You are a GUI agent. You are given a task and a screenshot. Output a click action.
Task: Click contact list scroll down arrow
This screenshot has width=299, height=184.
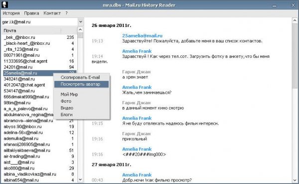tap(80, 180)
